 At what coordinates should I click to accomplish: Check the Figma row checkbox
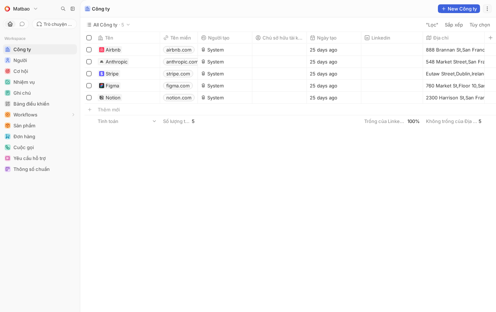[89, 86]
